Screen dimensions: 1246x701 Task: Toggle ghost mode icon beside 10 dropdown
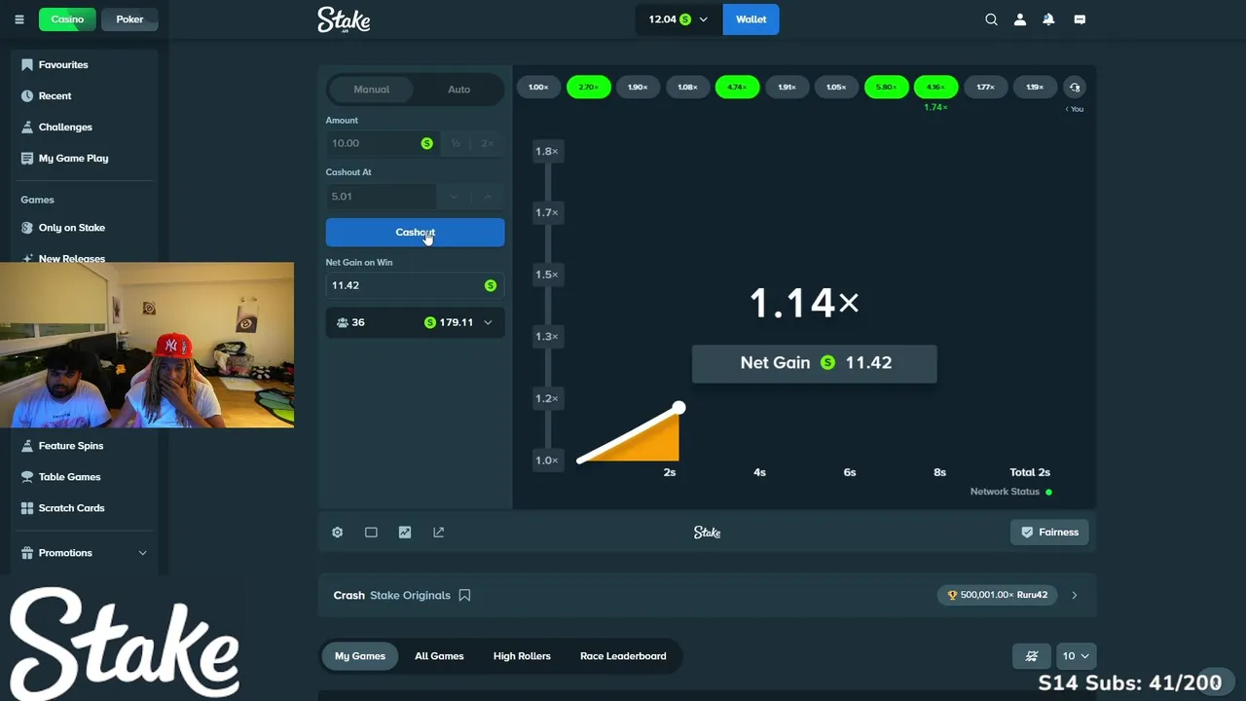click(x=1032, y=656)
